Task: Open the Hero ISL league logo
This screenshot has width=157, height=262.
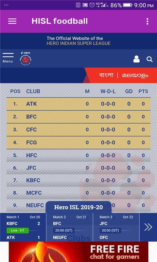Action: click(26, 58)
